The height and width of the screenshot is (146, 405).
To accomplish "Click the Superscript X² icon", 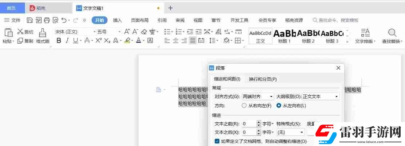I will 98,41.
